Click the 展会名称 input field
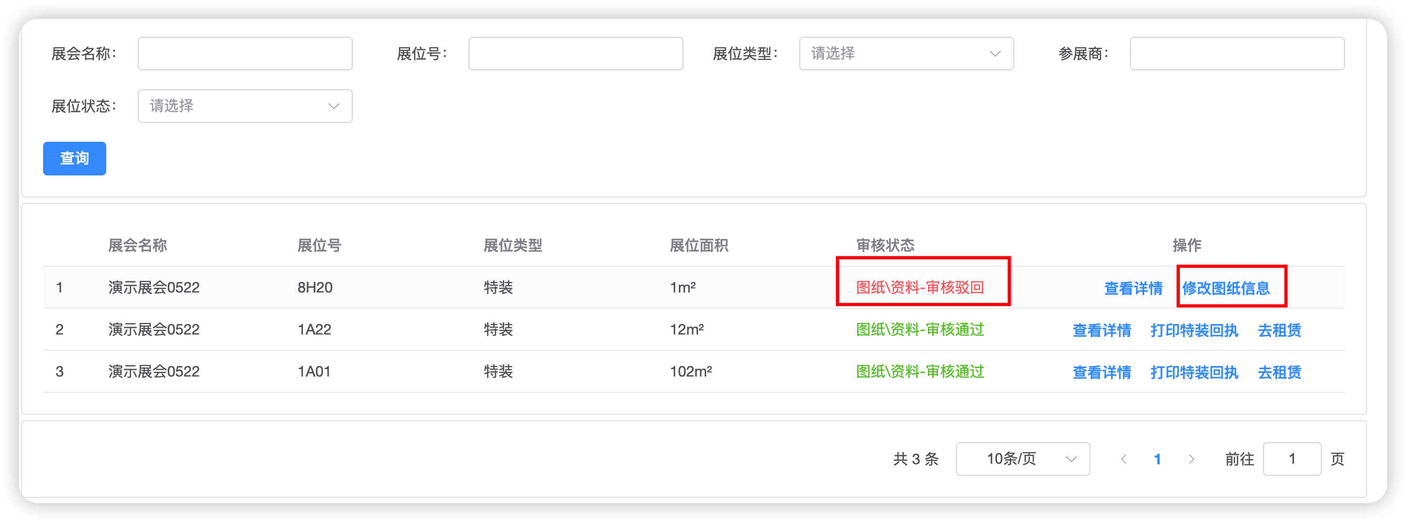This screenshot has width=1406, height=522. coord(245,54)
